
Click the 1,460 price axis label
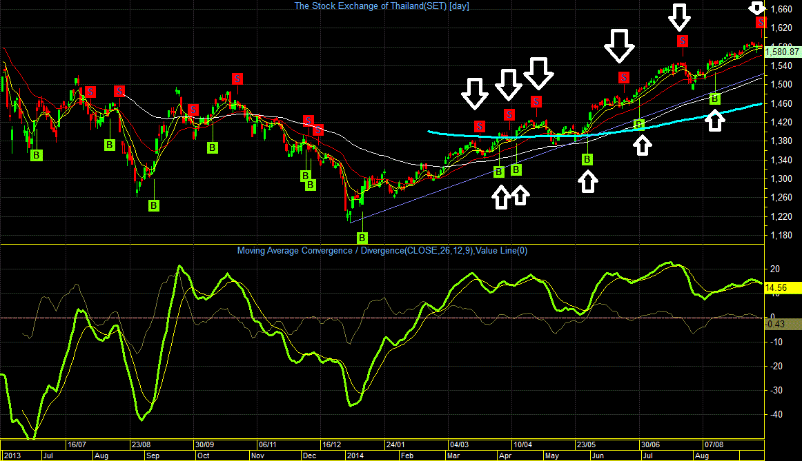[x=781, y=103]
